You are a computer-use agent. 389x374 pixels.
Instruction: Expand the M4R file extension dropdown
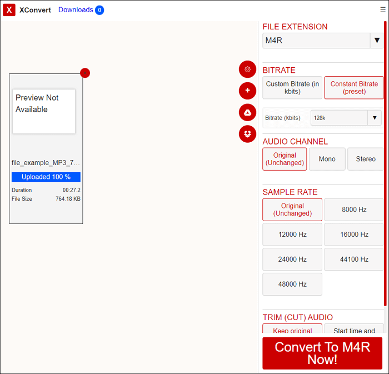pos(323,41)
